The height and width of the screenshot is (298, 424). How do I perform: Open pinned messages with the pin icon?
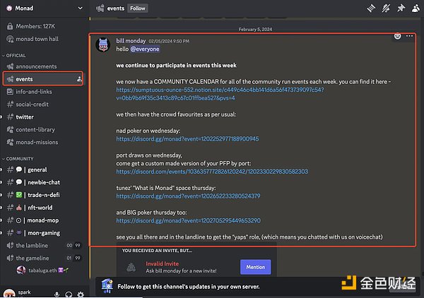click(403, 8)
